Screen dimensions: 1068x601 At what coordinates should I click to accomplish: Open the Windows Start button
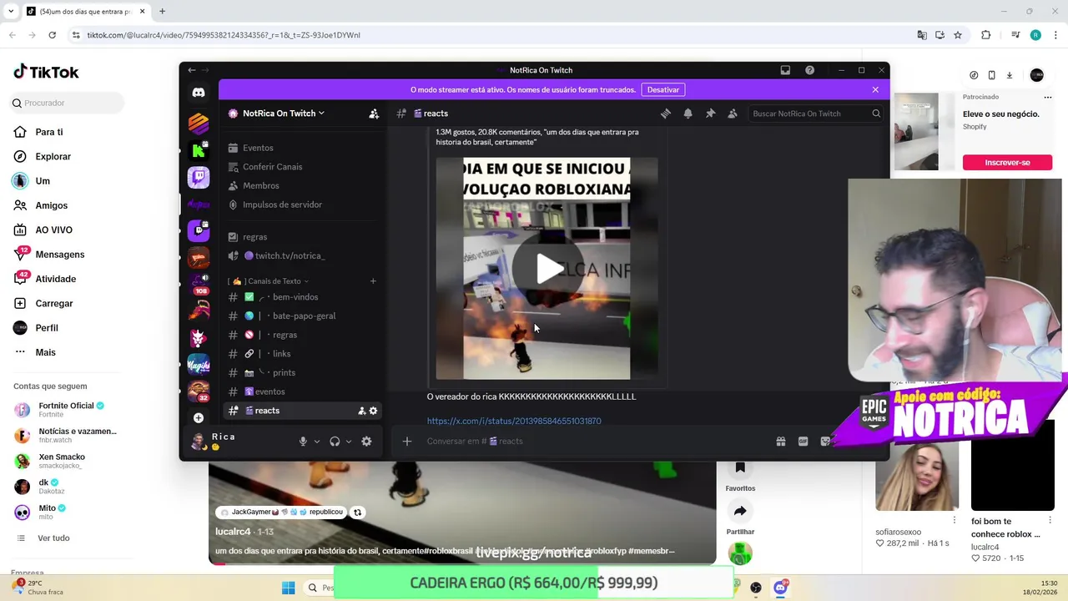289,588
